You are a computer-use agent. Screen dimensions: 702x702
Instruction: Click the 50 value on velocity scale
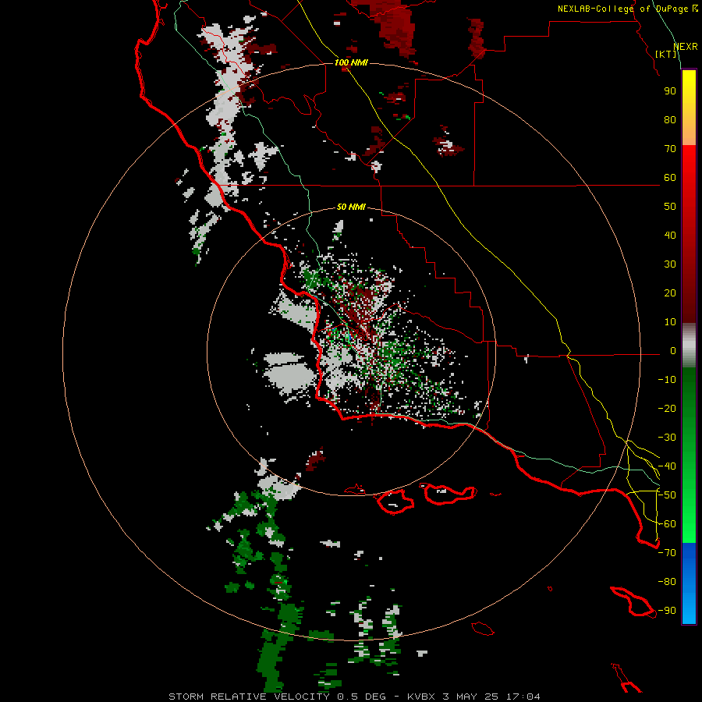click(670, 207)
